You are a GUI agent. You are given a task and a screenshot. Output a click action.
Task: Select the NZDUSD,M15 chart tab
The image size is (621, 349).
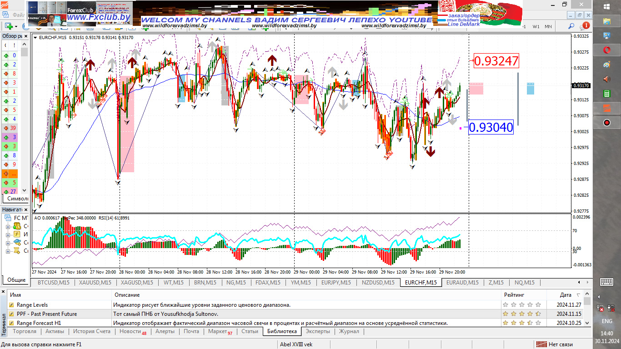click(378, 283)
